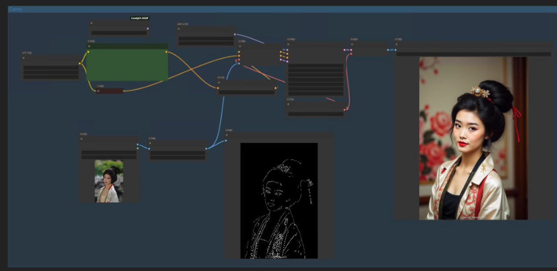Click the black-and-white edge outline preview image
557x271 pixels.
pos(279,201)
